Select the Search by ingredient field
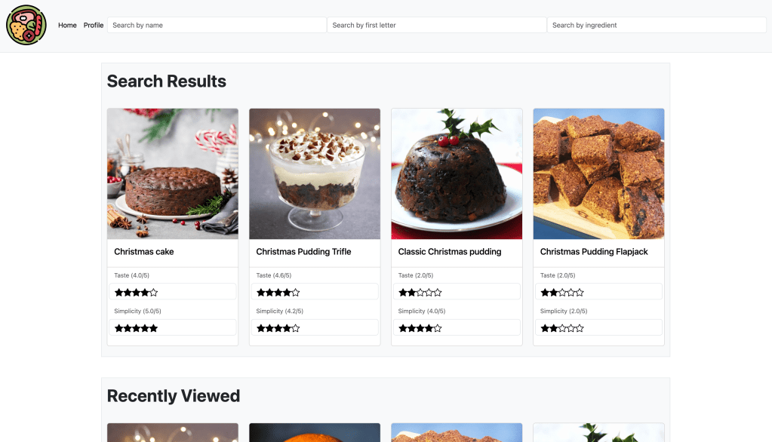The height and width of the screenshot is (442, 772). [657, 25]
